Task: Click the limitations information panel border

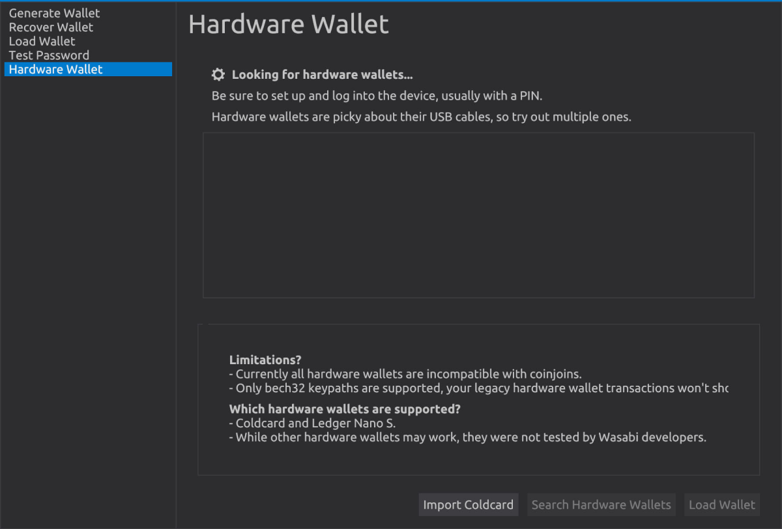Action: pos(479,324)
